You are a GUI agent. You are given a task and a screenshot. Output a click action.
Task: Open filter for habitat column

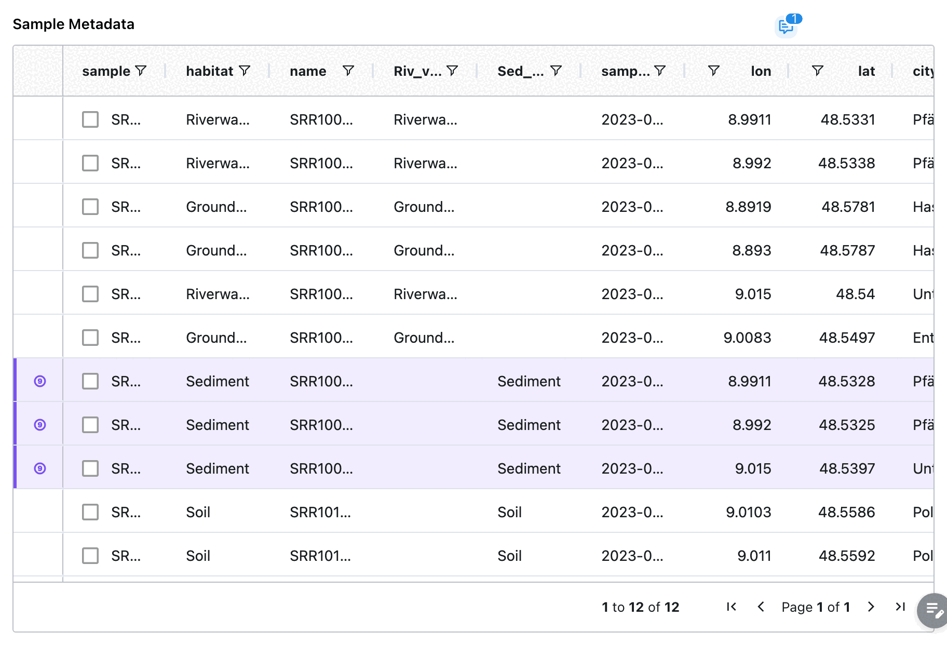(245, 71)
